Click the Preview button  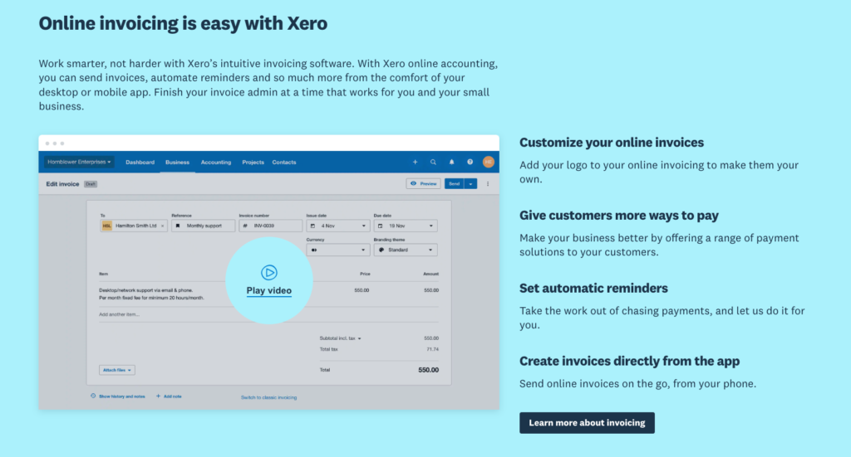pyautogui.click(x=423, y=184)
